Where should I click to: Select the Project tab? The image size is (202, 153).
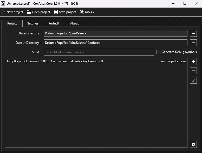[x=12, y=23]
